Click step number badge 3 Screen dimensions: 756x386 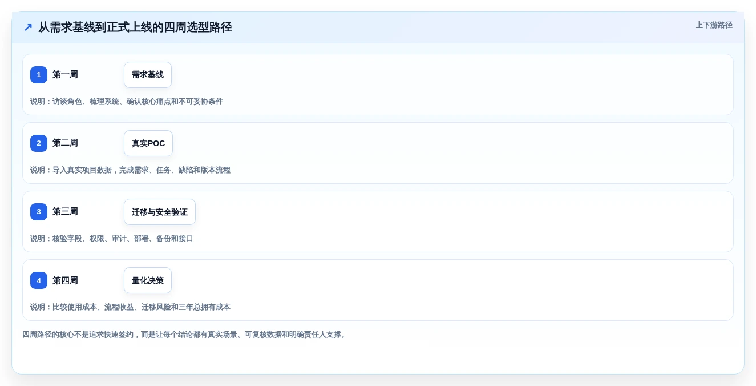point(39,212)
